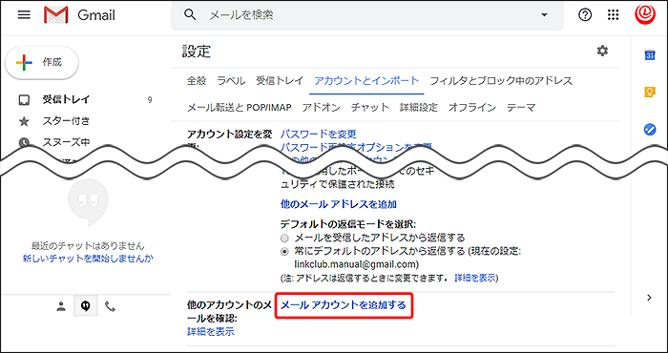The image size is (668, 353).
Task: Click 詳細を表示 under other accounts
Action: point(211,332)
